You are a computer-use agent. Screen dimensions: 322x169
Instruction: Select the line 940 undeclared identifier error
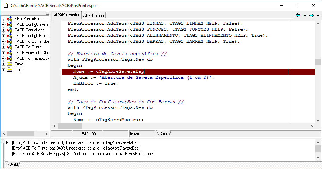click(x=76, y=148)
